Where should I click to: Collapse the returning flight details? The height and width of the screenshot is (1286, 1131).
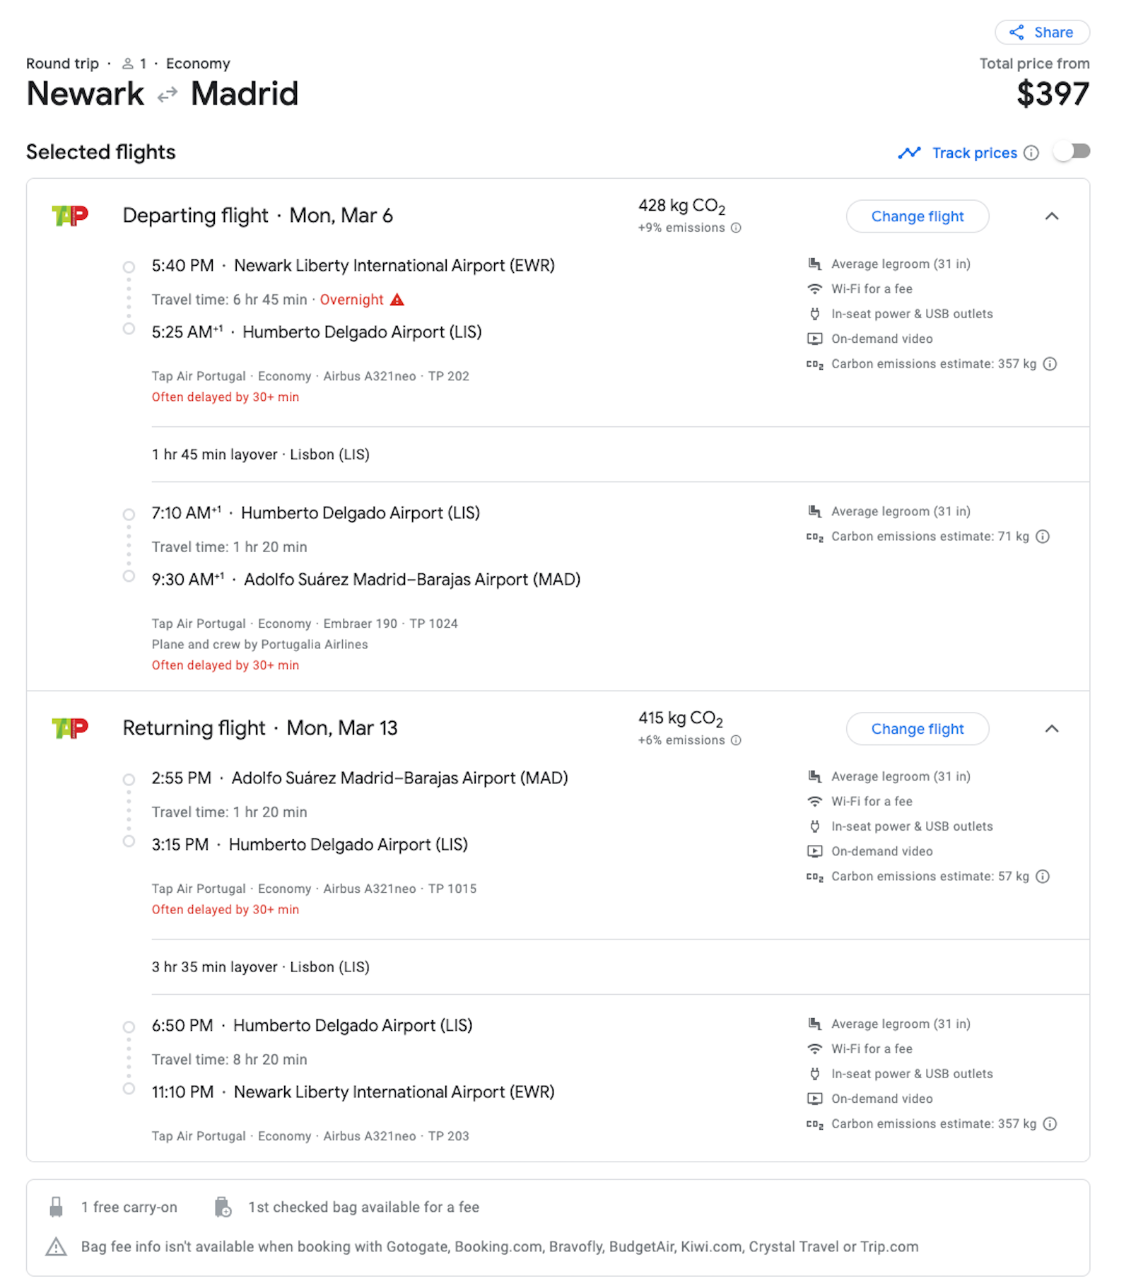(1053, 729)
